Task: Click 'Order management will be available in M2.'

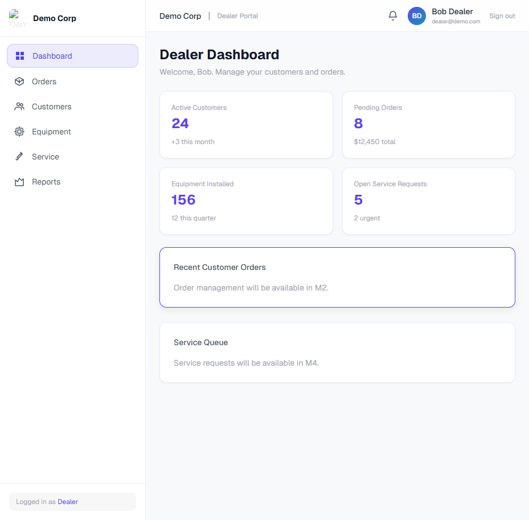Action: pos(251,288)
